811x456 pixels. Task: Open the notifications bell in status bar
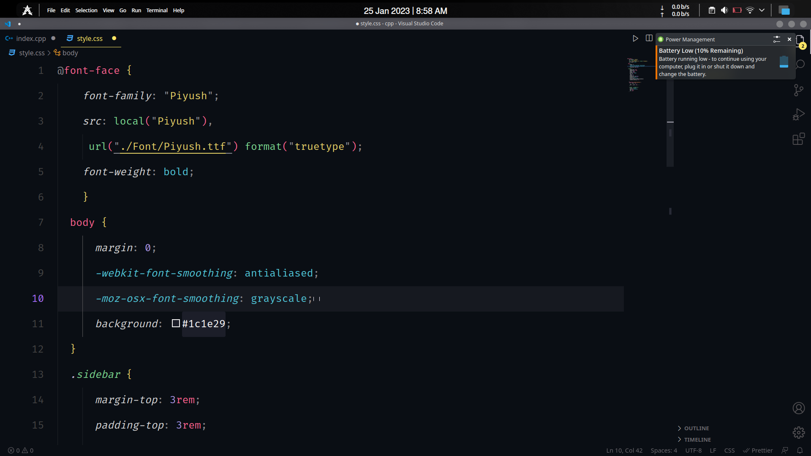(800, 451)
